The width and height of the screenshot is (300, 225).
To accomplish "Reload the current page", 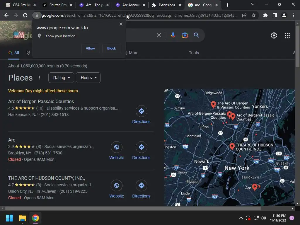I will pyautogui.click(x=25, y=15).
